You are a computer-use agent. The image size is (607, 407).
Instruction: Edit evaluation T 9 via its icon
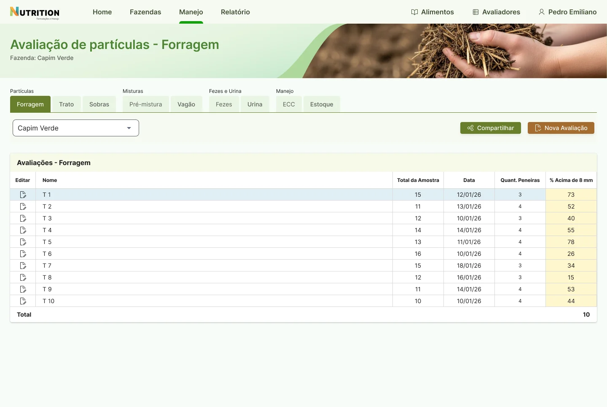tap(23, 289)
